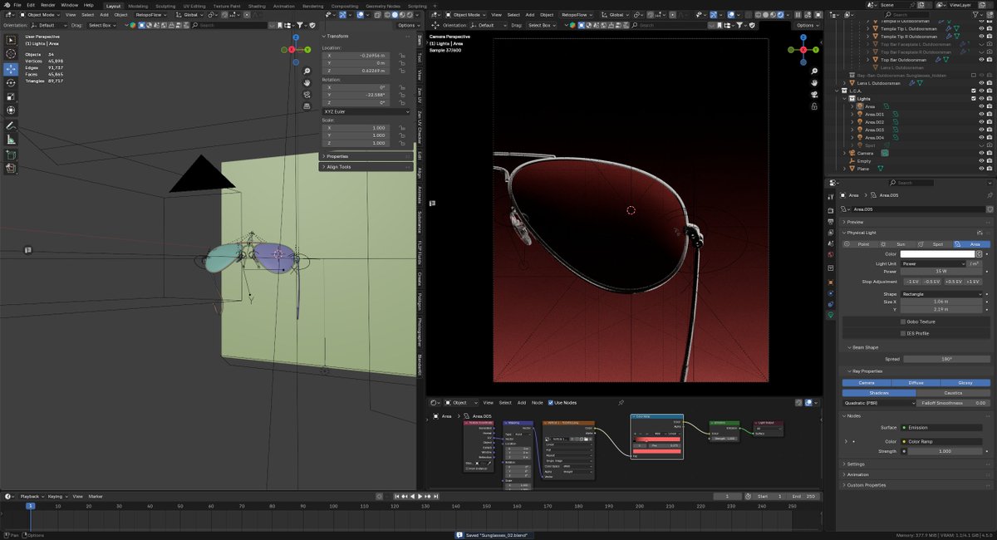Toggle the Use Nodes checkbox
Screen dimensions: 997x540
click(x=549, y=402)
